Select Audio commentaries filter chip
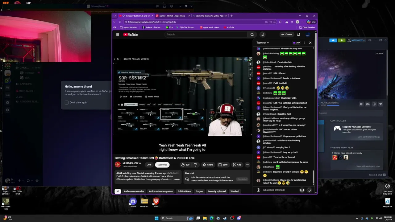 [x=134, y=191]
